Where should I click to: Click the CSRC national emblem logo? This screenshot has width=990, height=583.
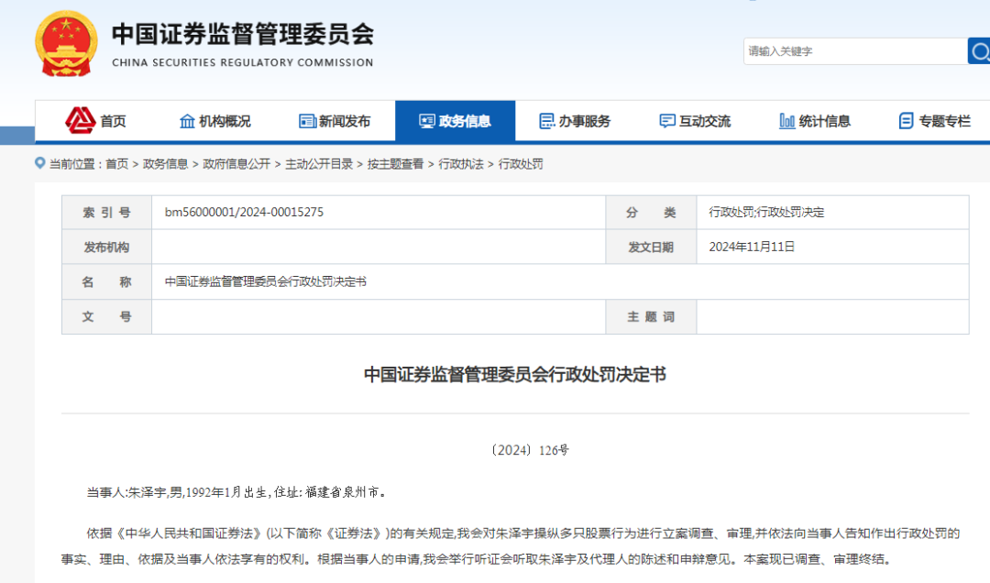coord(65,43)
